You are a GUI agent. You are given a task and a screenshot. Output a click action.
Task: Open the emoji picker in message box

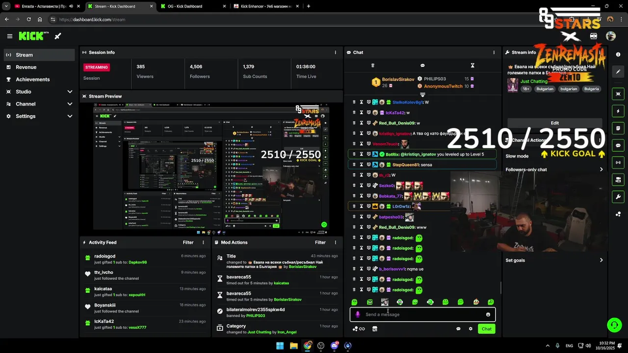click(x=488, y=314)
